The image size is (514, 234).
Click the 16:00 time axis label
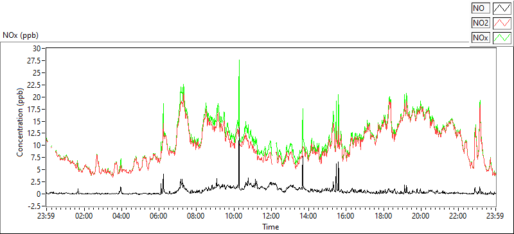click(x=346, y=216)
